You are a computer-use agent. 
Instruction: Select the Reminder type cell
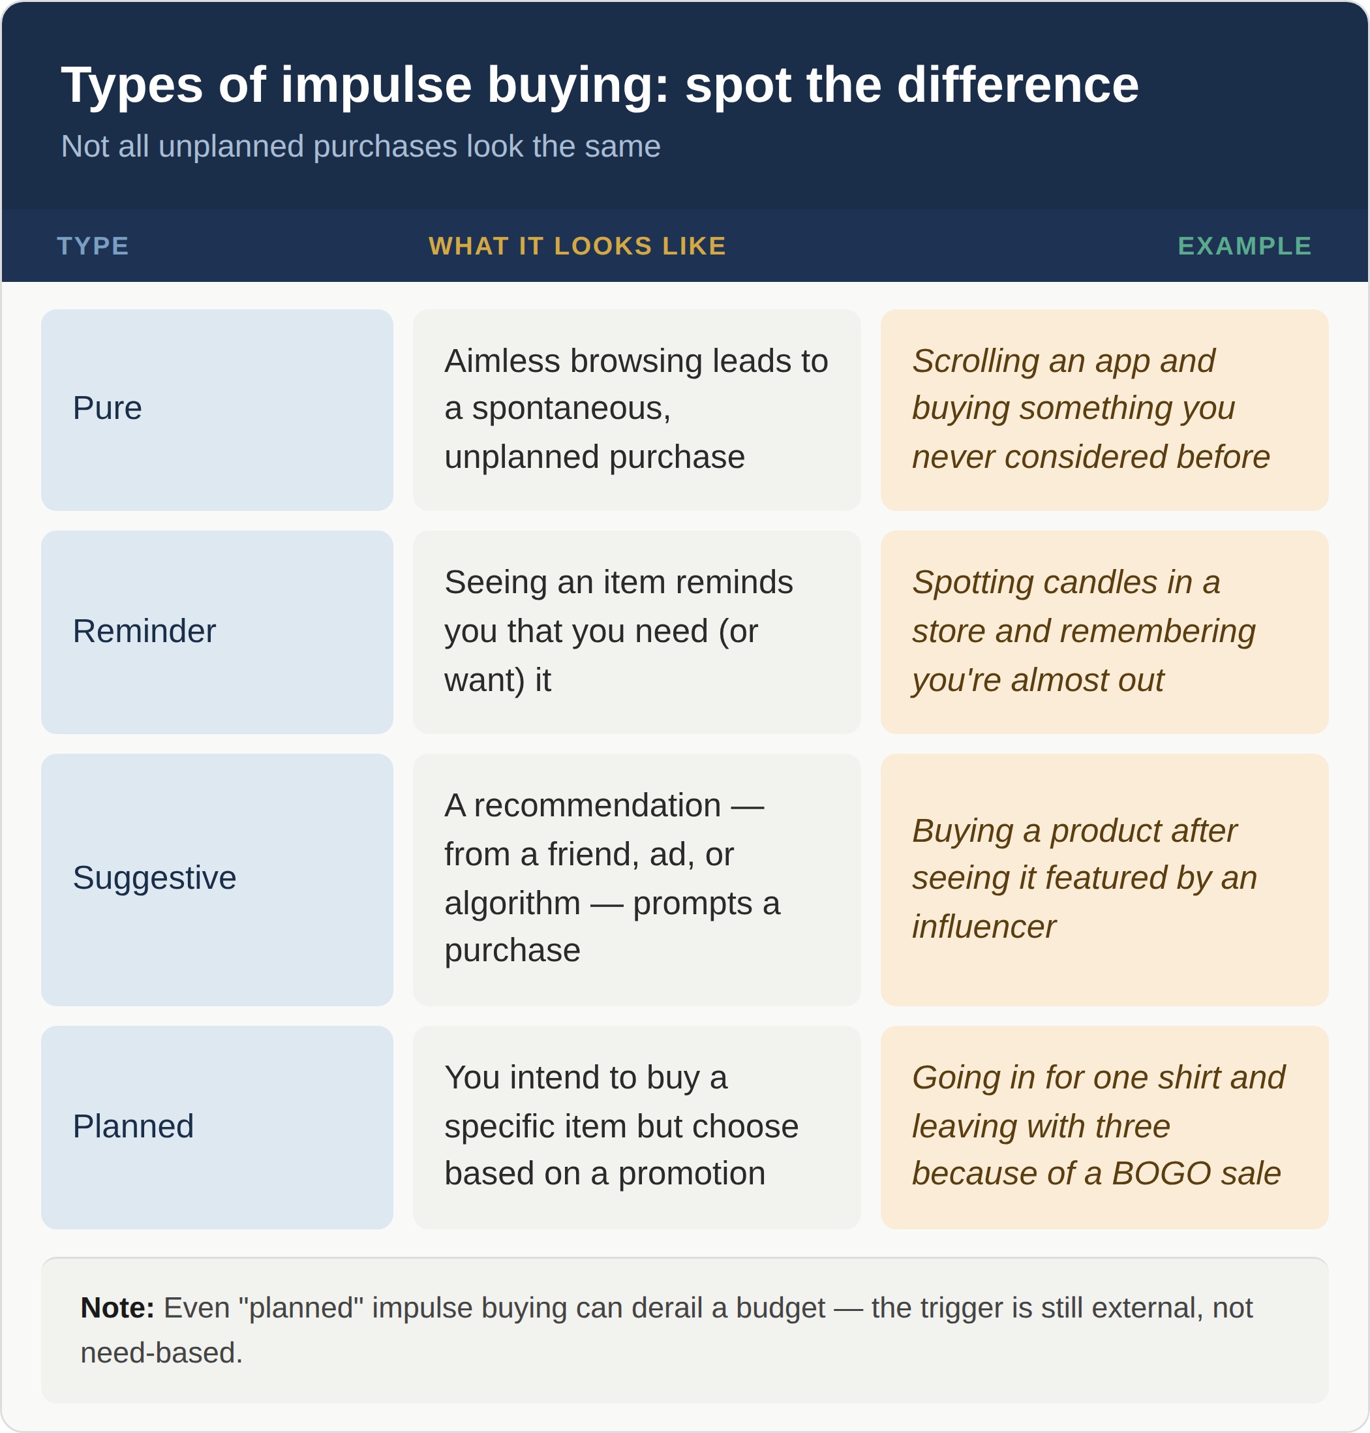(217, 632)
